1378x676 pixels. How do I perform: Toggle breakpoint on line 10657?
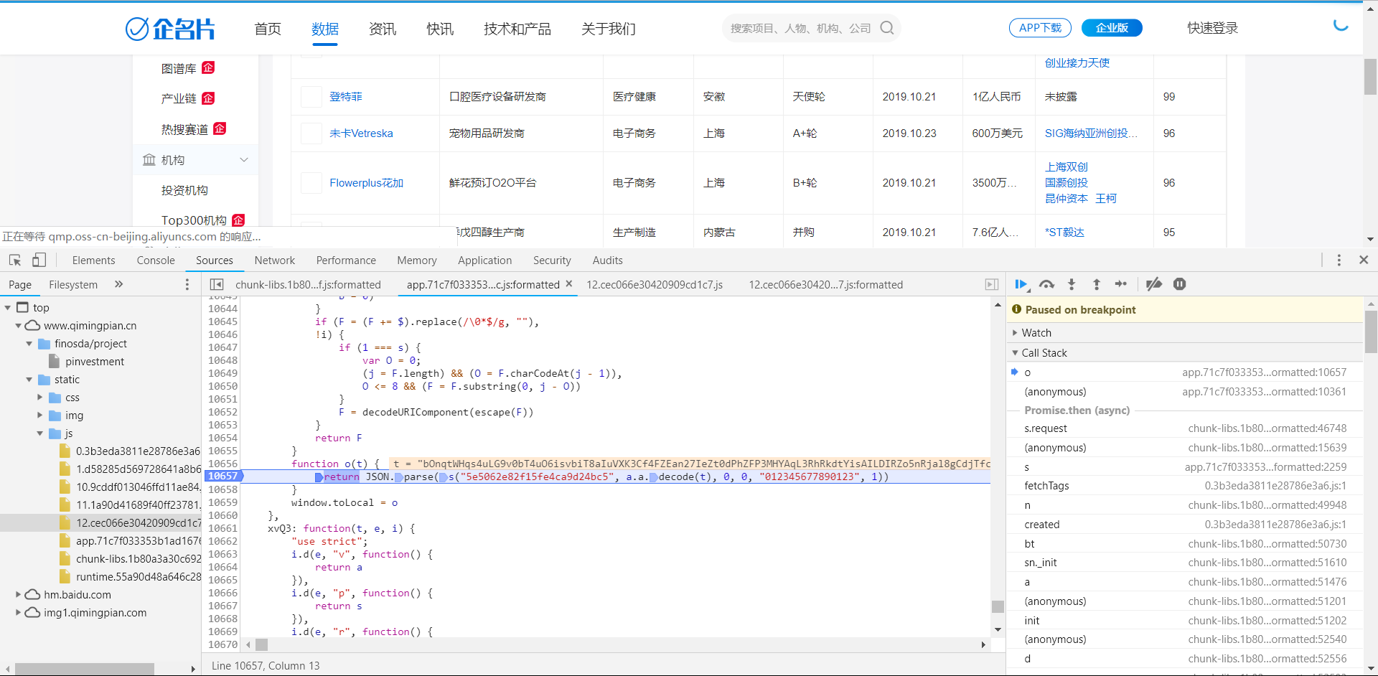tap(223, 477)
